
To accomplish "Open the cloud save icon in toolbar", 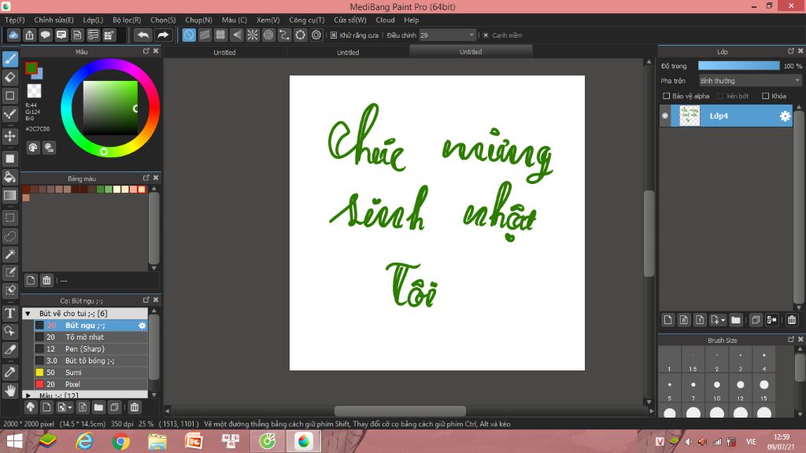I will [x=13, y=35].
